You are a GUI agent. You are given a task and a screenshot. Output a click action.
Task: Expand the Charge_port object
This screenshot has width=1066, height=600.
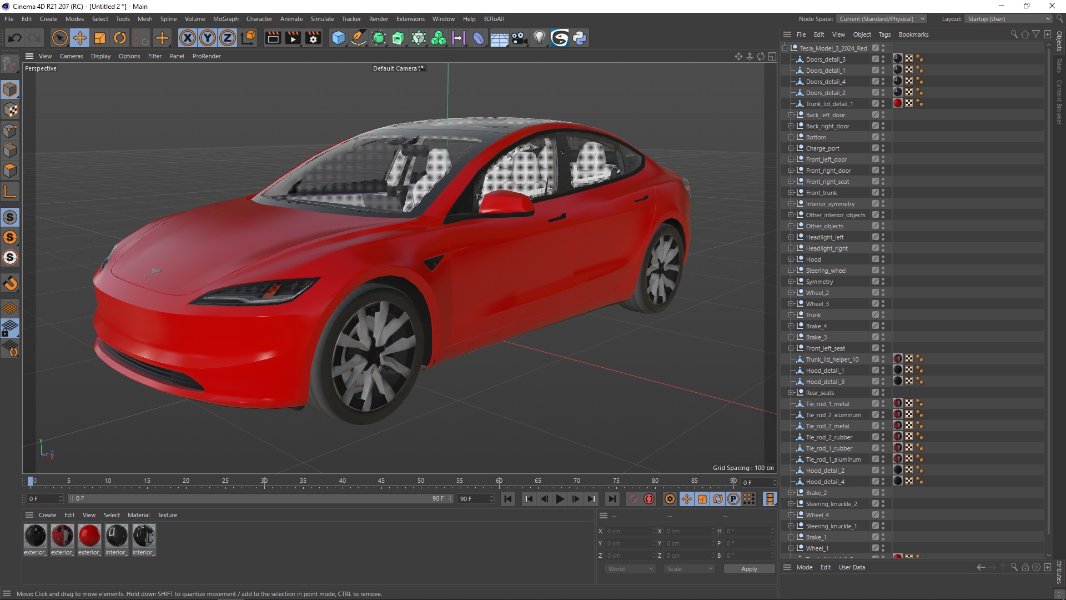click(791, 148)
